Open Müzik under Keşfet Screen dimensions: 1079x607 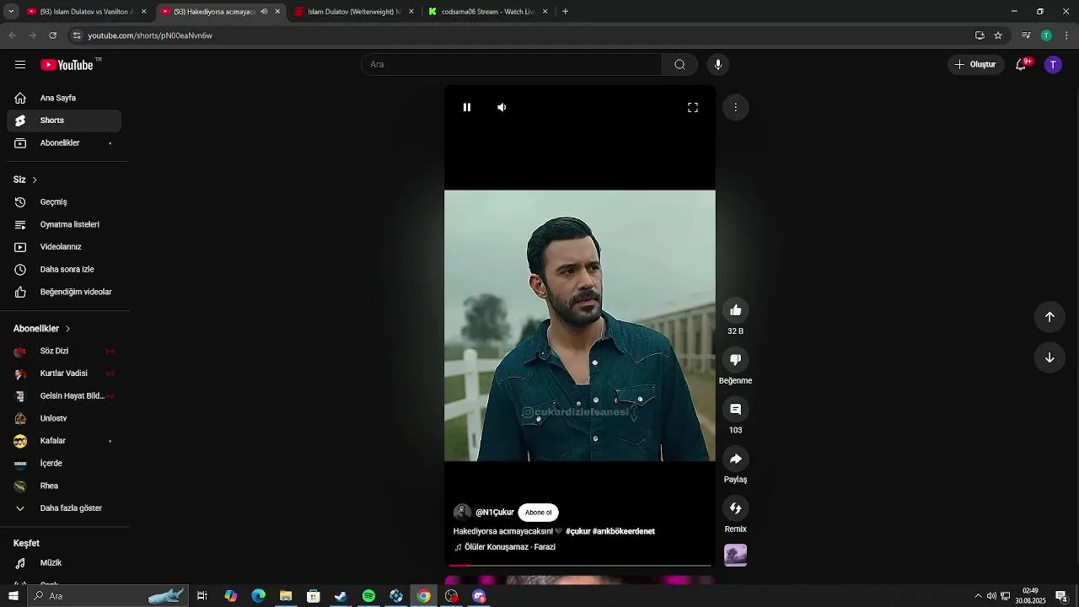64,563
